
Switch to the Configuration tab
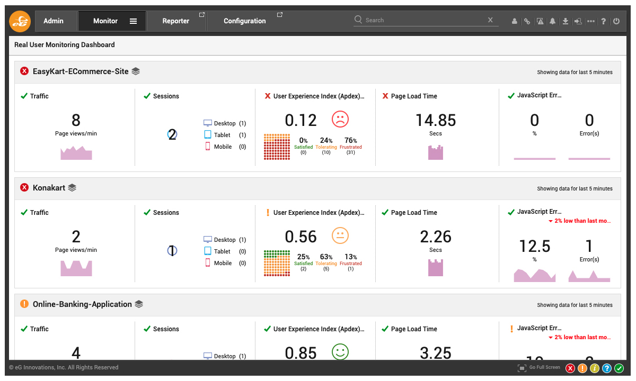click(245, 21)
